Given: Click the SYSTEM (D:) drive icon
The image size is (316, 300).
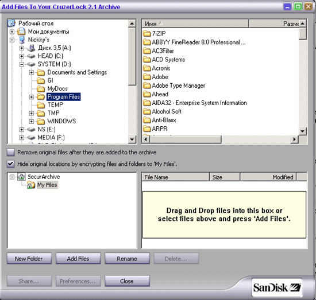Looking at the screenshot, I should click(31, 64).
